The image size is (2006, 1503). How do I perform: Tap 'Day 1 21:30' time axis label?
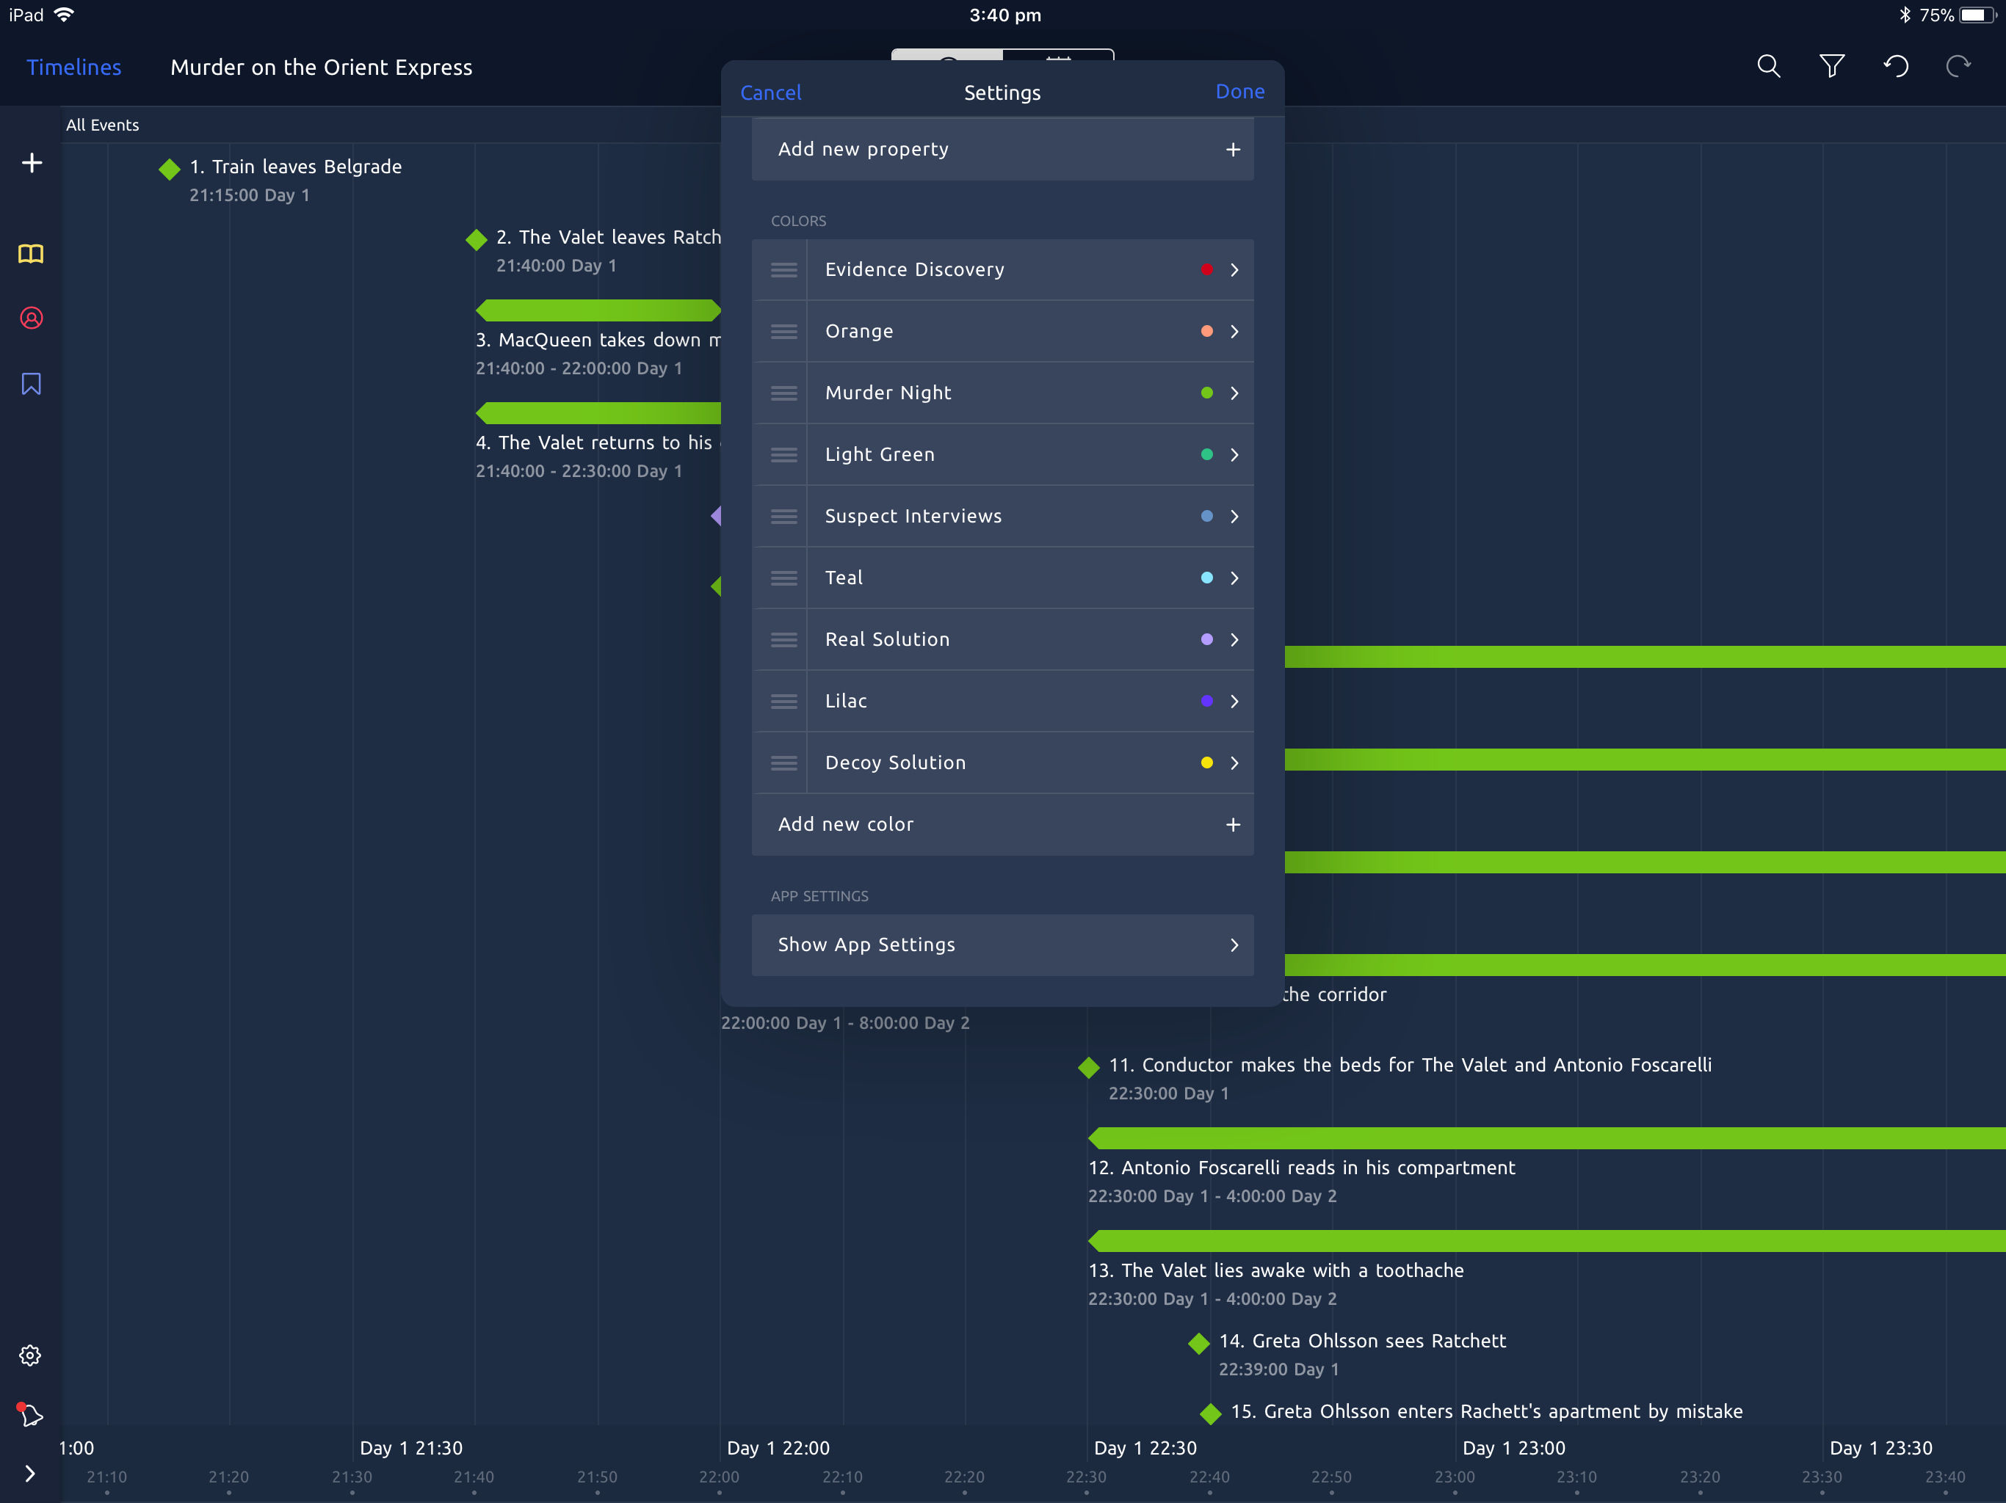pyautogui.click(x=410, y=1449)
